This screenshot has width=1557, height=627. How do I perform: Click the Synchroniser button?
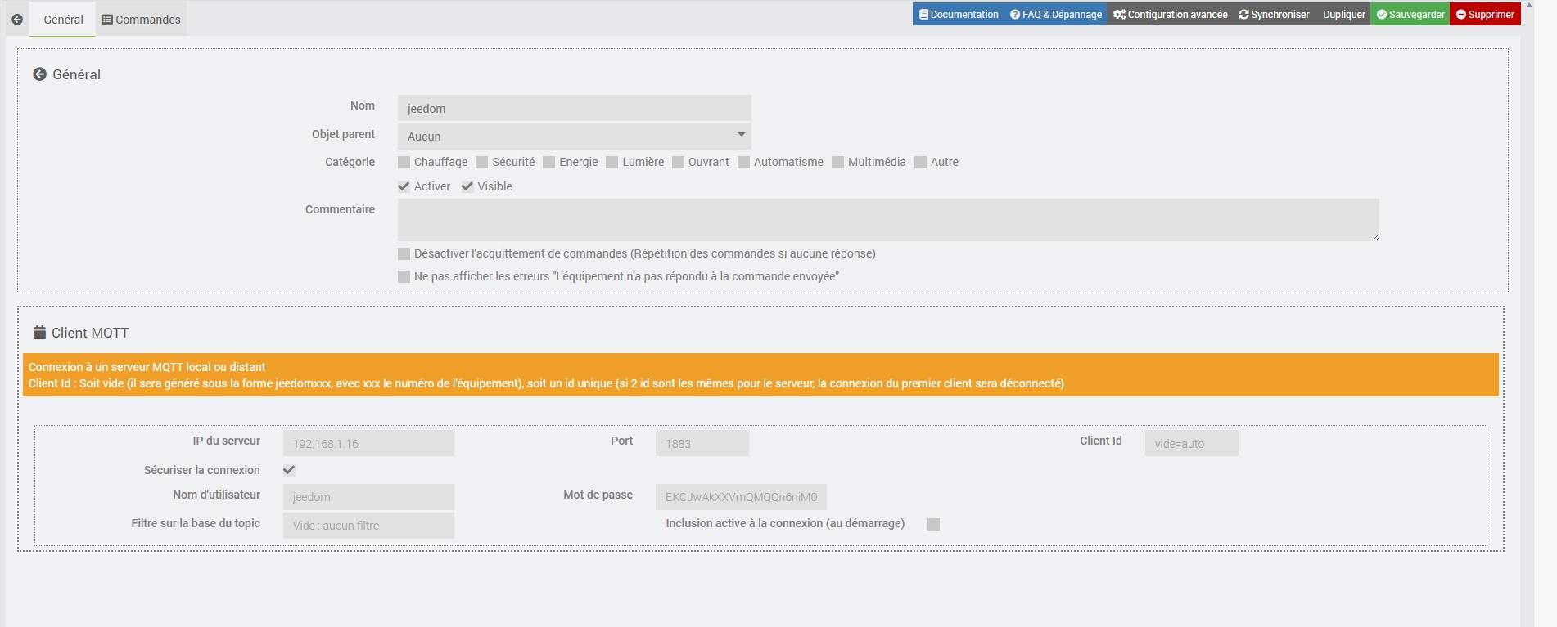click(x=1274, y=15)
